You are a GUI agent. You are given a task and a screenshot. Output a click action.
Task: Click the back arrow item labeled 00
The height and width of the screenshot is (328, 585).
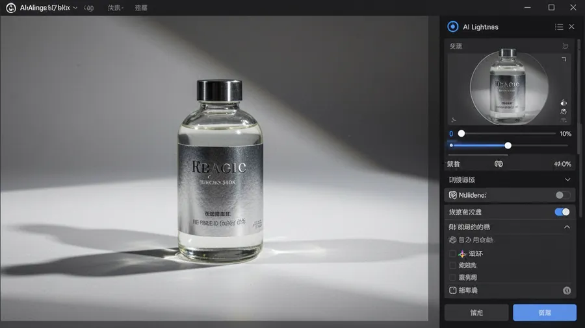88,8
